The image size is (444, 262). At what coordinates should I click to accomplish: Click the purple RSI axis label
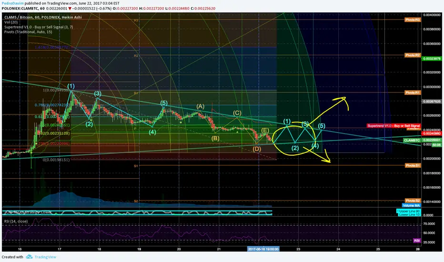[x=417, y=241]
